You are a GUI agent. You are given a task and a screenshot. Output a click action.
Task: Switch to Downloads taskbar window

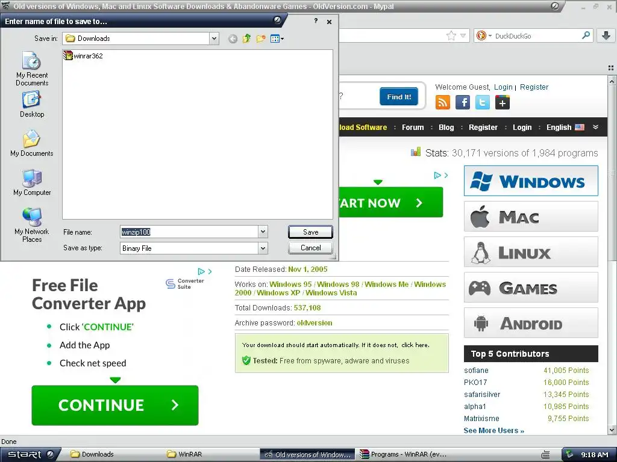[x=93, y=454]
